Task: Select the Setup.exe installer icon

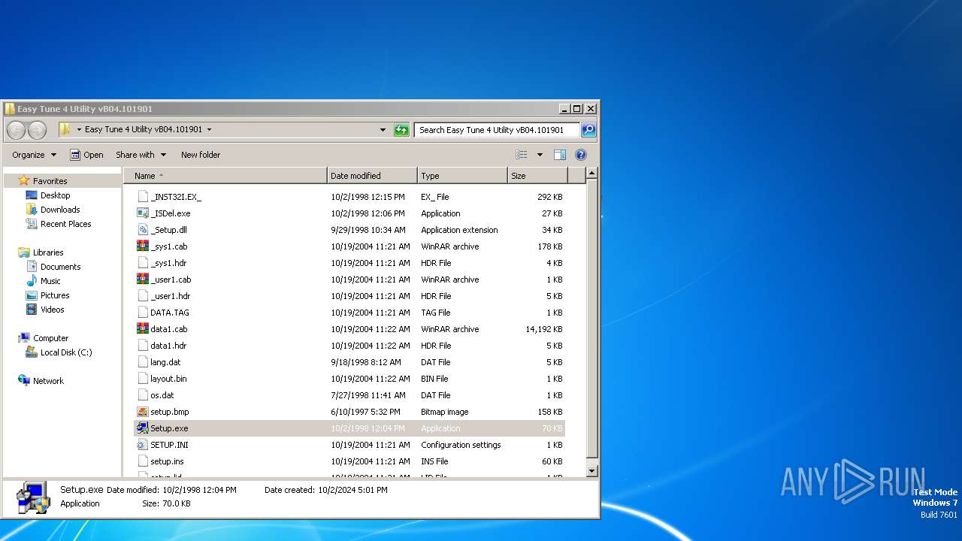Action: click(x=143, y=428)
